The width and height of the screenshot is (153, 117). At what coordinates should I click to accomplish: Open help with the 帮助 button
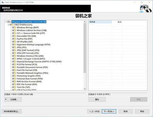coord(142,111)
